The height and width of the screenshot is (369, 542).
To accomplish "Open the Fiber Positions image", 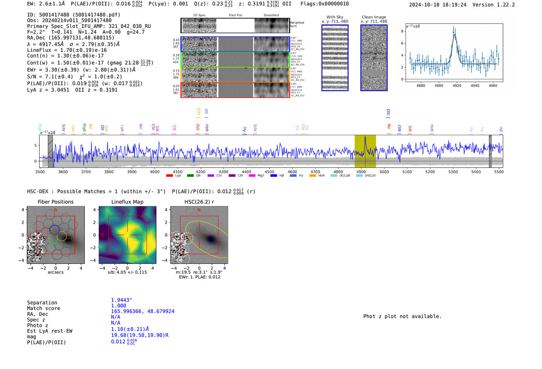I will tap(56, 235).
